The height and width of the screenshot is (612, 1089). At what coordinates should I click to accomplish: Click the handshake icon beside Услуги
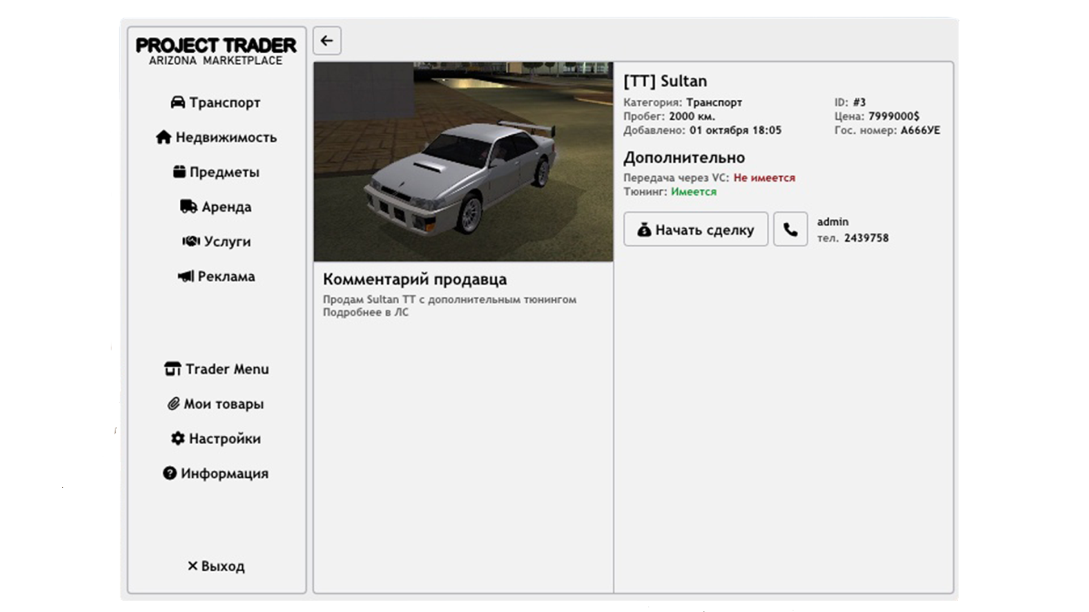coord(191,241)
